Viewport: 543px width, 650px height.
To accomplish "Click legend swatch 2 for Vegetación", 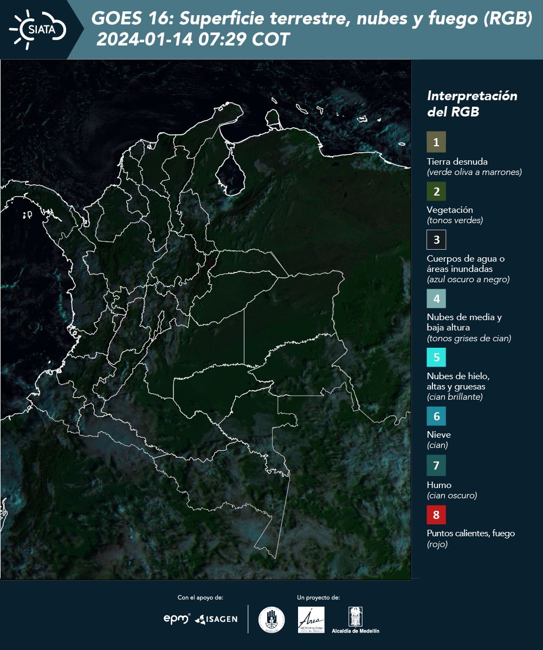I will coord(436,191).
